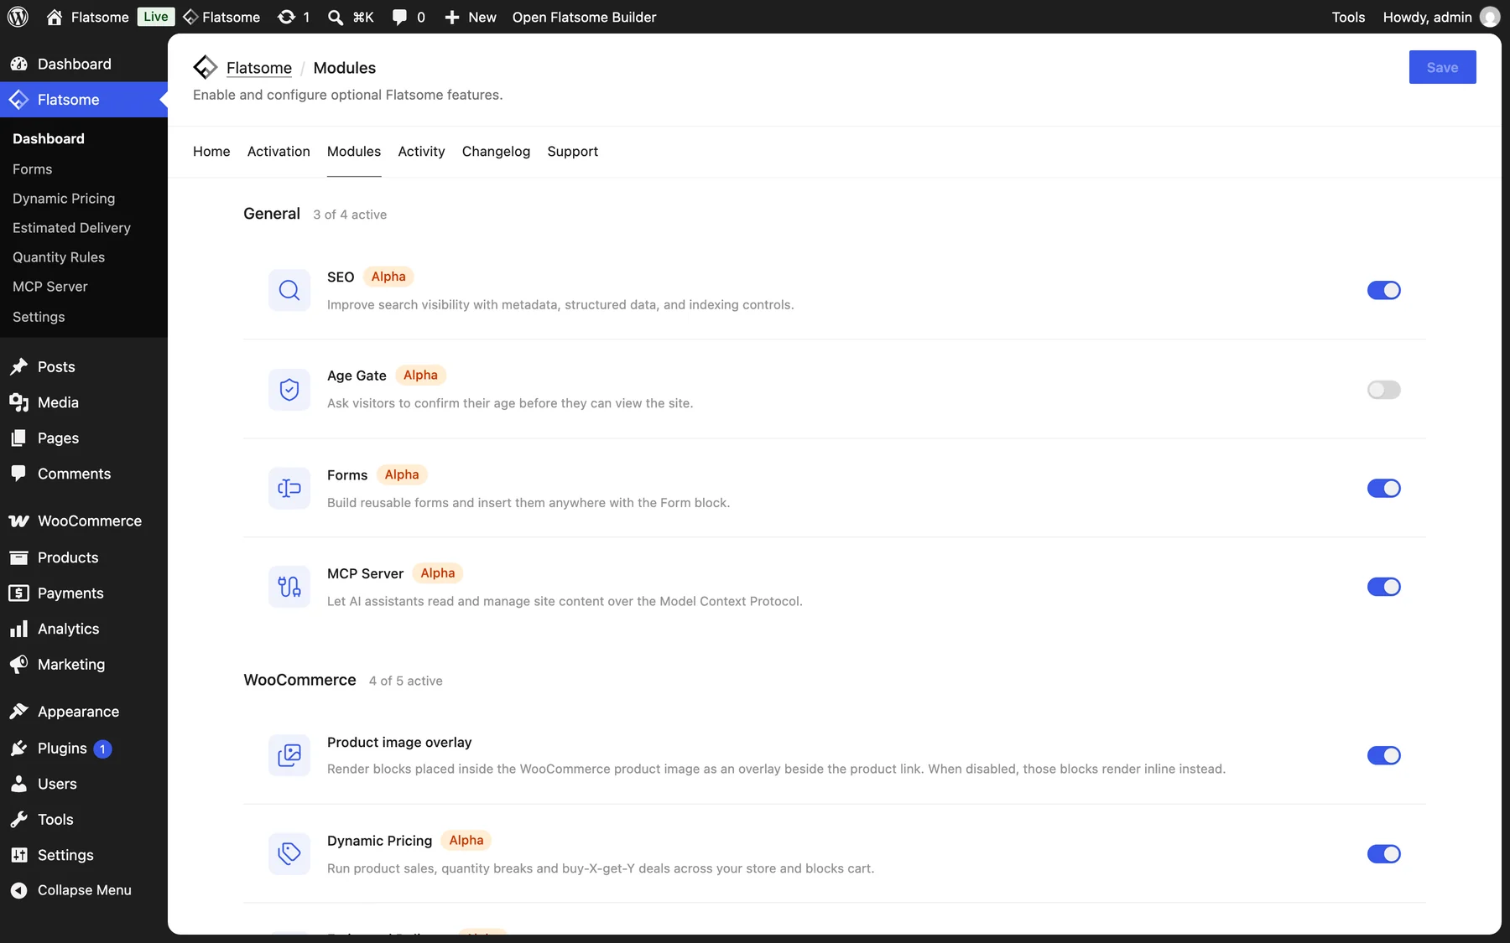This screenshot has width=1510, height=943.
Task: Click the MCP Server module icon
Action: pyautogui.click(x=289, y=587)
